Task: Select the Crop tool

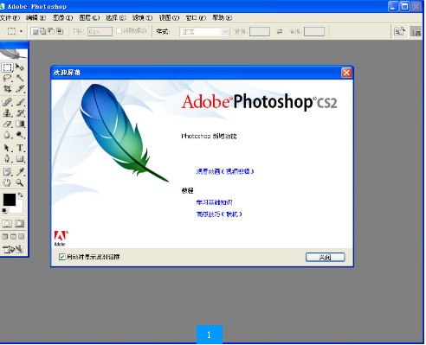Action: coord(7,88)
